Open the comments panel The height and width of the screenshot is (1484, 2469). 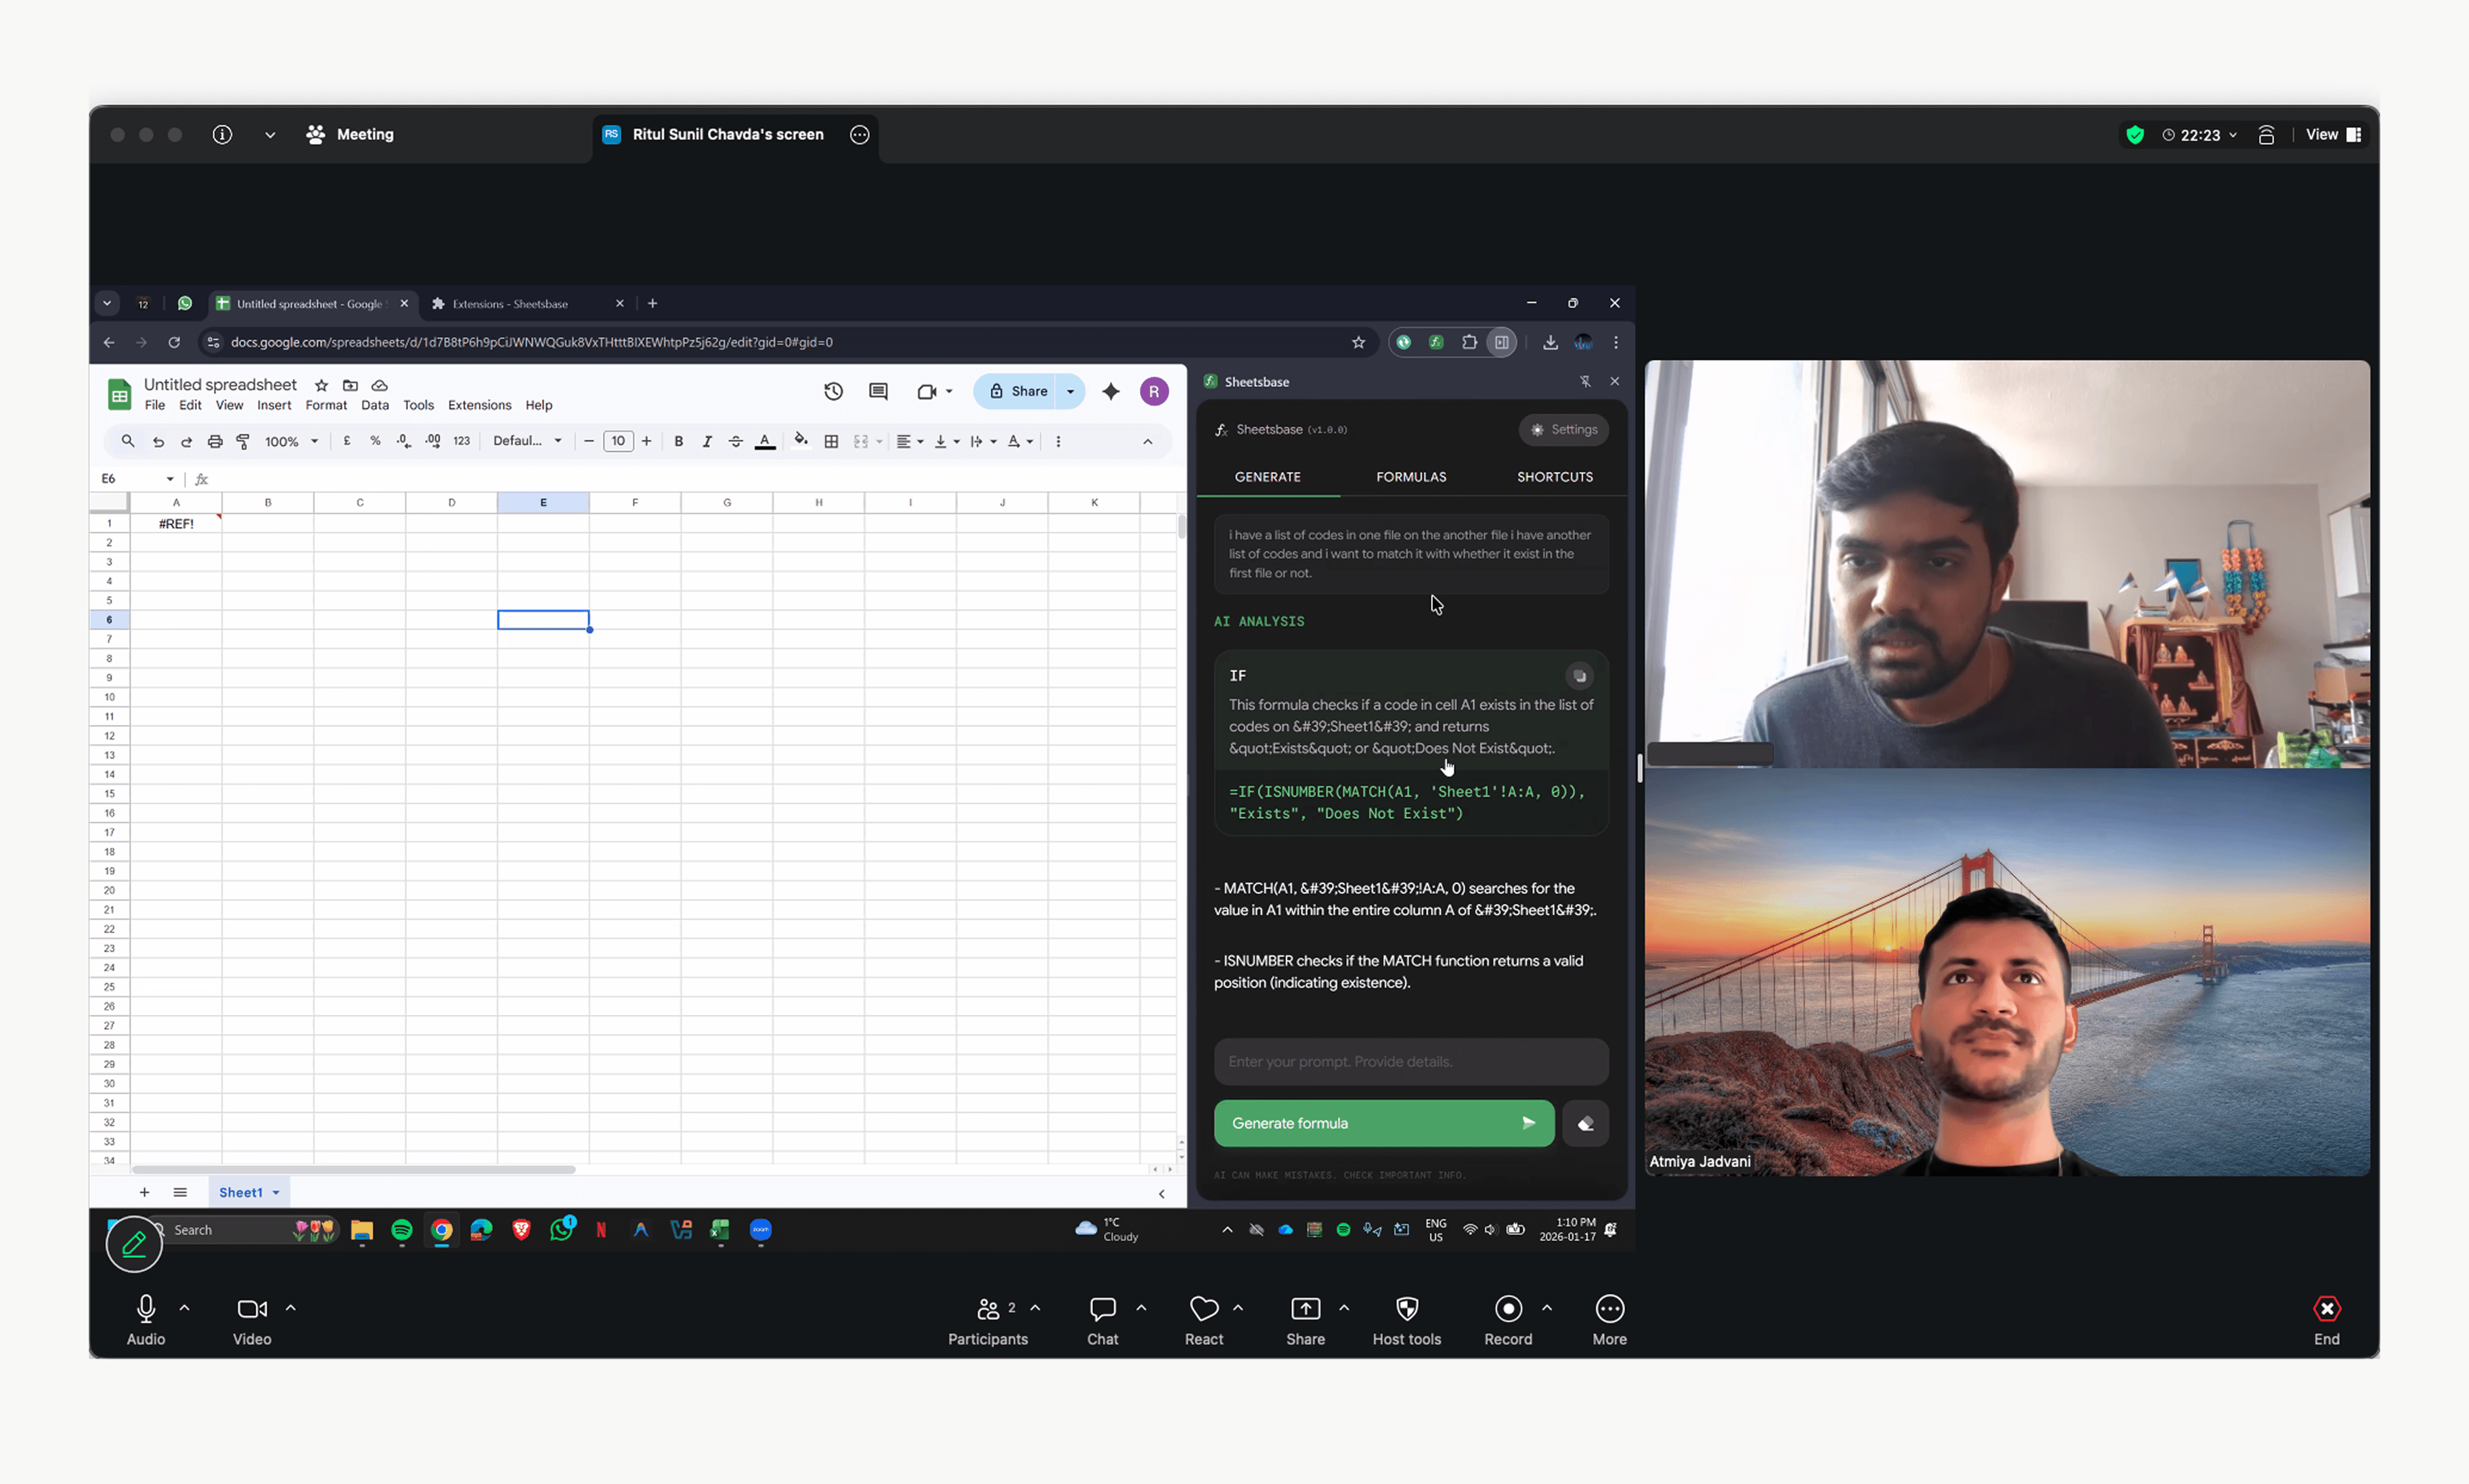(x=878, y=391)
